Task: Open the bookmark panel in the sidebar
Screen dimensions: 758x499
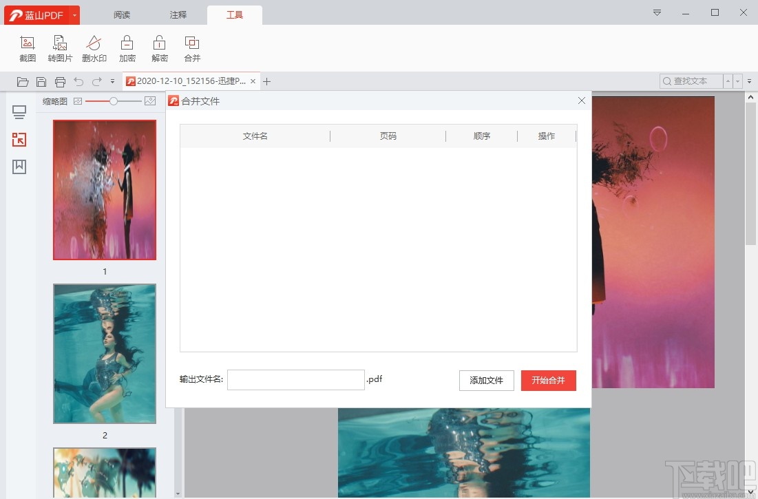Action: pos(19,166)
